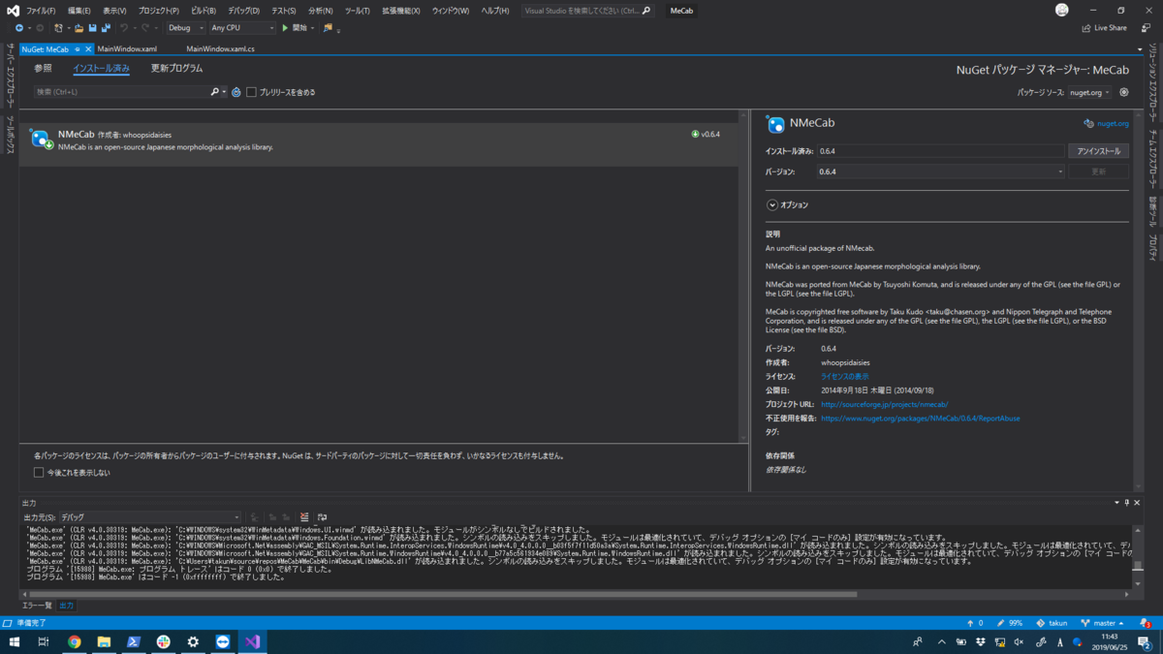
Task: Click the Save toolbar icon
Action: coord(92,28)
